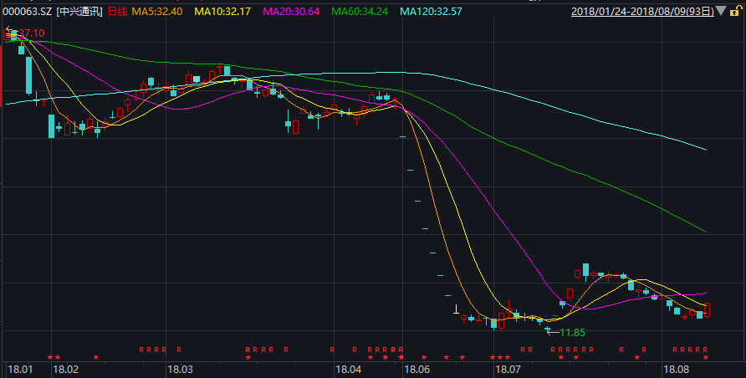This screenshot has width=746, height=378.
Task: Select the 日线 period label
Action: pos(118,12)
